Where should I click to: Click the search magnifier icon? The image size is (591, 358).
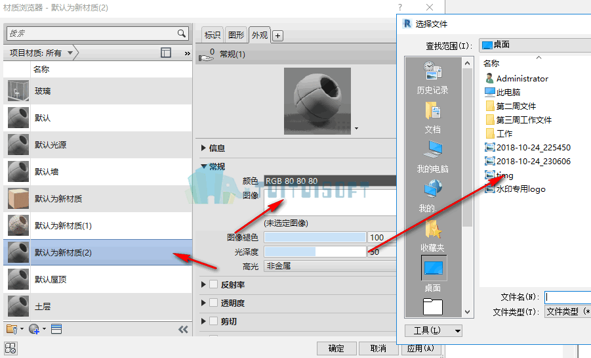tap(181, 34)
